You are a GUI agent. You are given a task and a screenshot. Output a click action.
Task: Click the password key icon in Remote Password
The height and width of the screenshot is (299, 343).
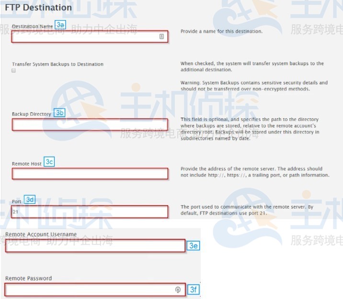point(178,289)
